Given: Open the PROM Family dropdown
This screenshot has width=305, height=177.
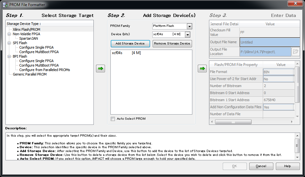Looking at the screenshot, I should click(x=189, y=26).
